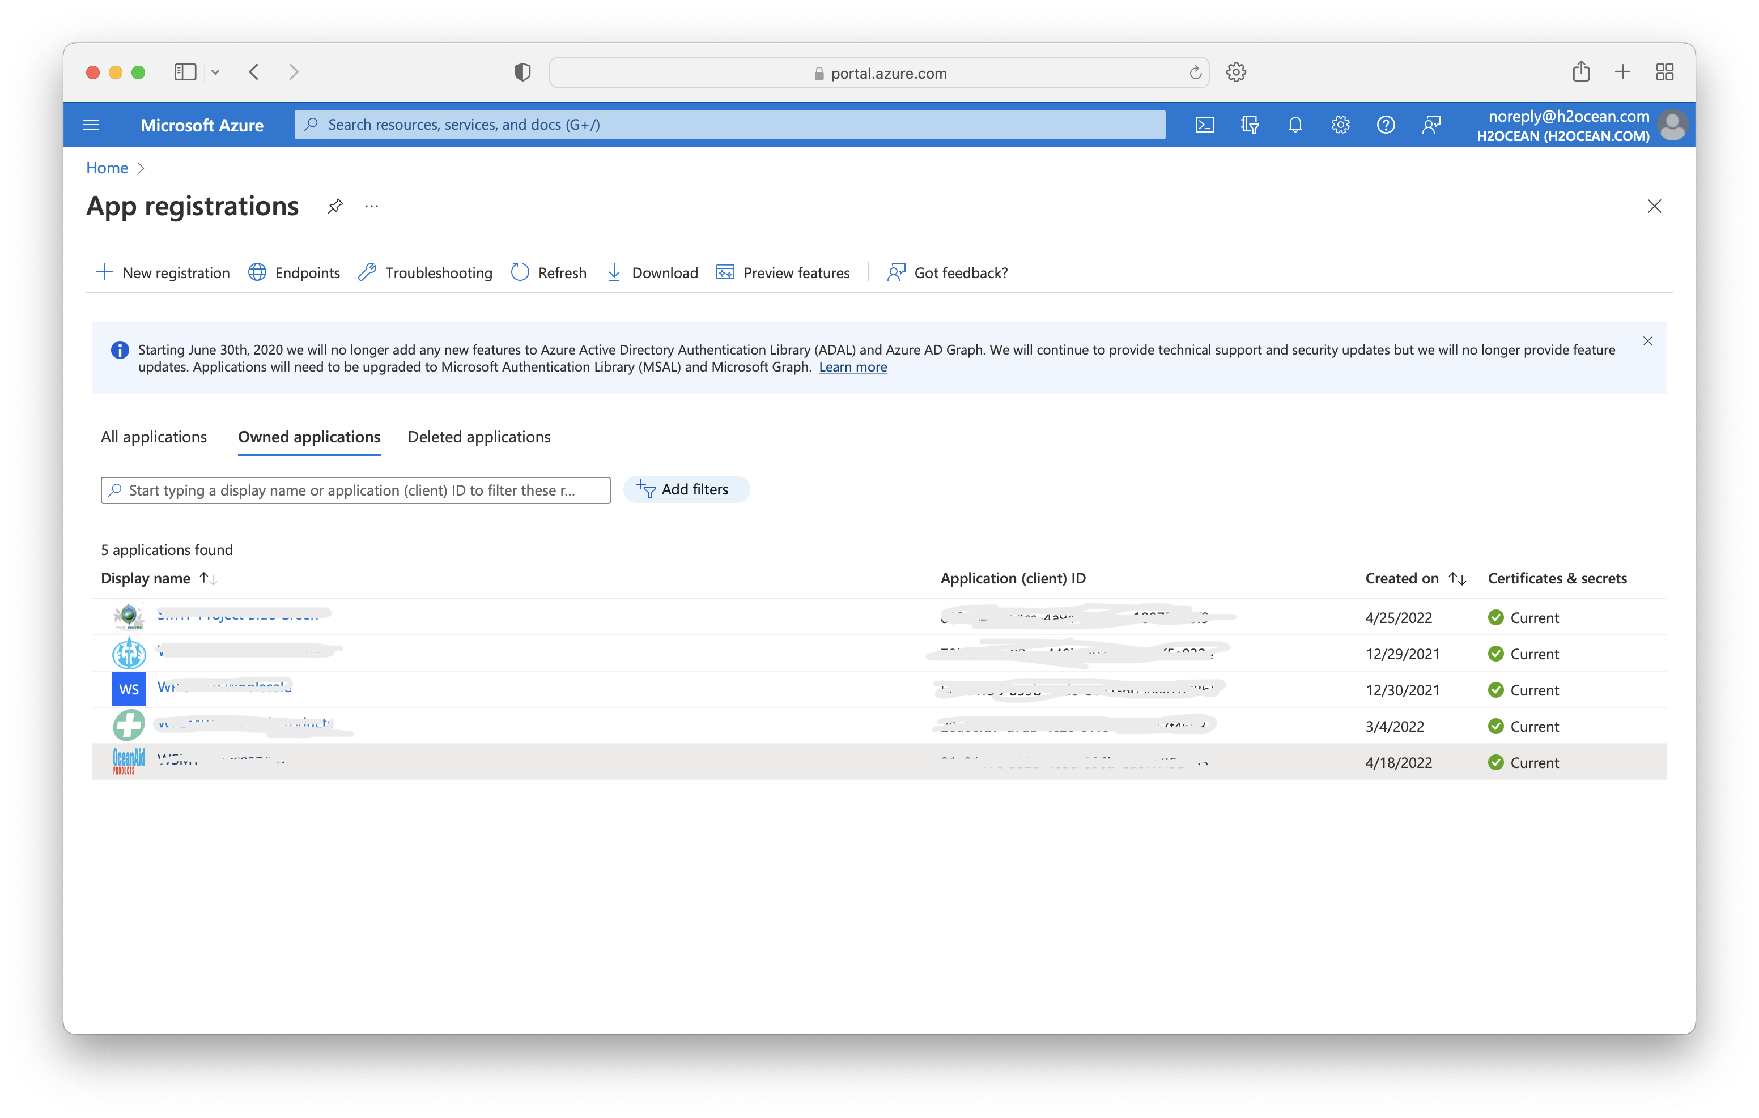Go forward in Safari
Image resolution: width=1759 pixels, height=1118 pixels.
(294, 71)
